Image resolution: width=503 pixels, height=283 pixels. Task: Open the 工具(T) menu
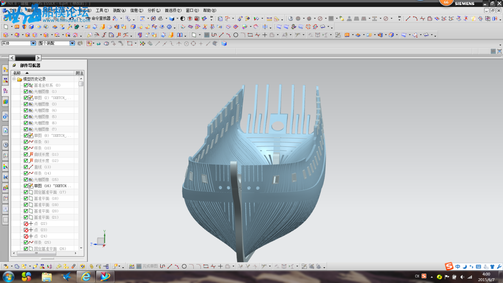click(102, 11)
